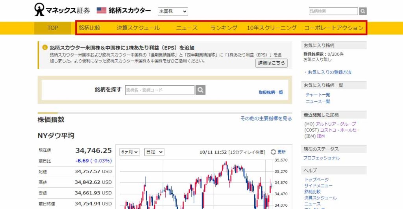Click the chart 更新 refresh icon

[273, 152]
